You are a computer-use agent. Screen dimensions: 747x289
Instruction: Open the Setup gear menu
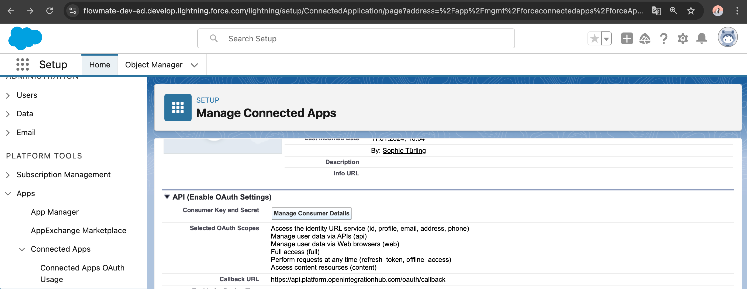coord(682,38)
